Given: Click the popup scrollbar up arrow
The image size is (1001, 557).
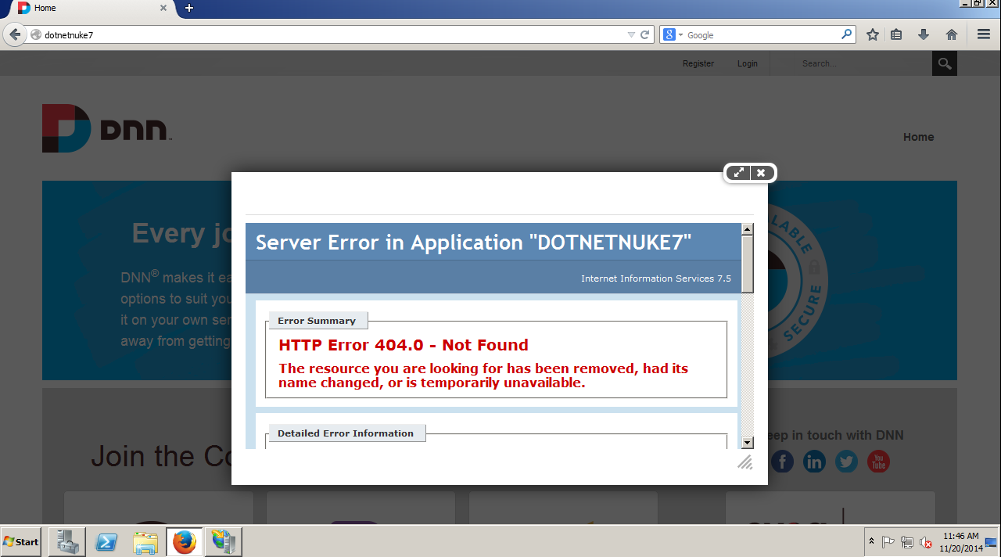Looking at the screenshot, I should 747,229.
